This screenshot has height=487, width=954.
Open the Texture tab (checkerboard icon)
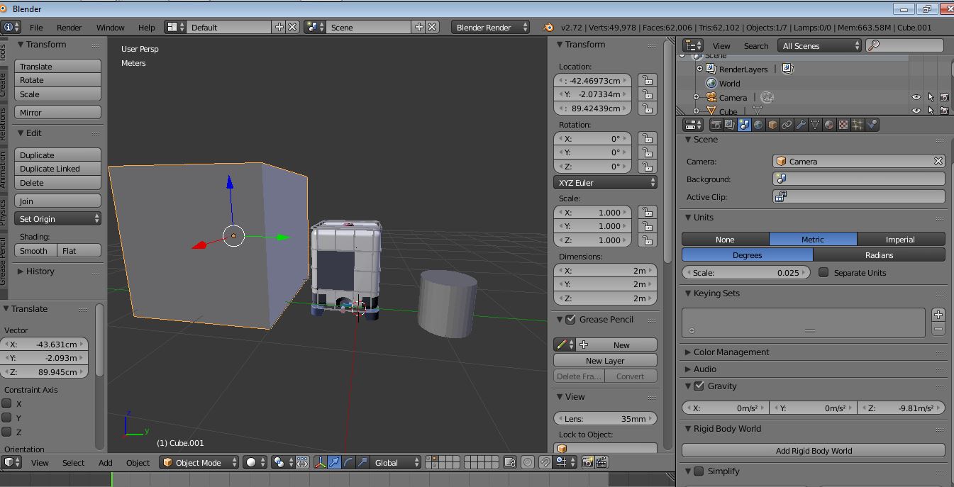coord(843,125)
